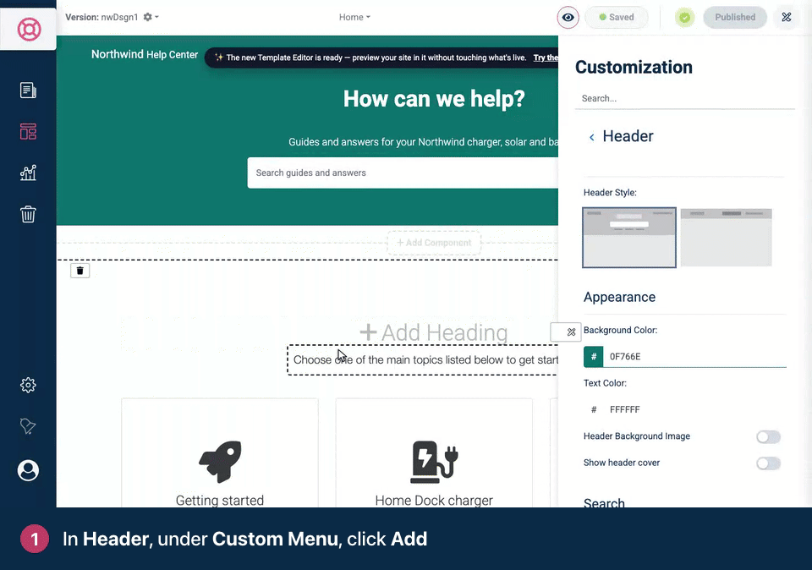Click the 'Guides and answers for your Northwind' subtitle

(x=423, y=142)
